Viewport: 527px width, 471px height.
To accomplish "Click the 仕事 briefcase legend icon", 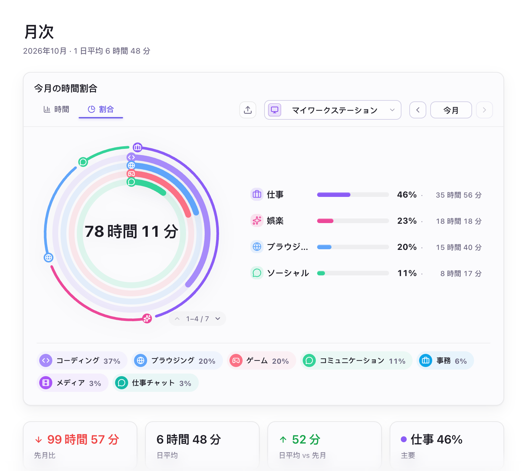I will click(x=257, y=195).
